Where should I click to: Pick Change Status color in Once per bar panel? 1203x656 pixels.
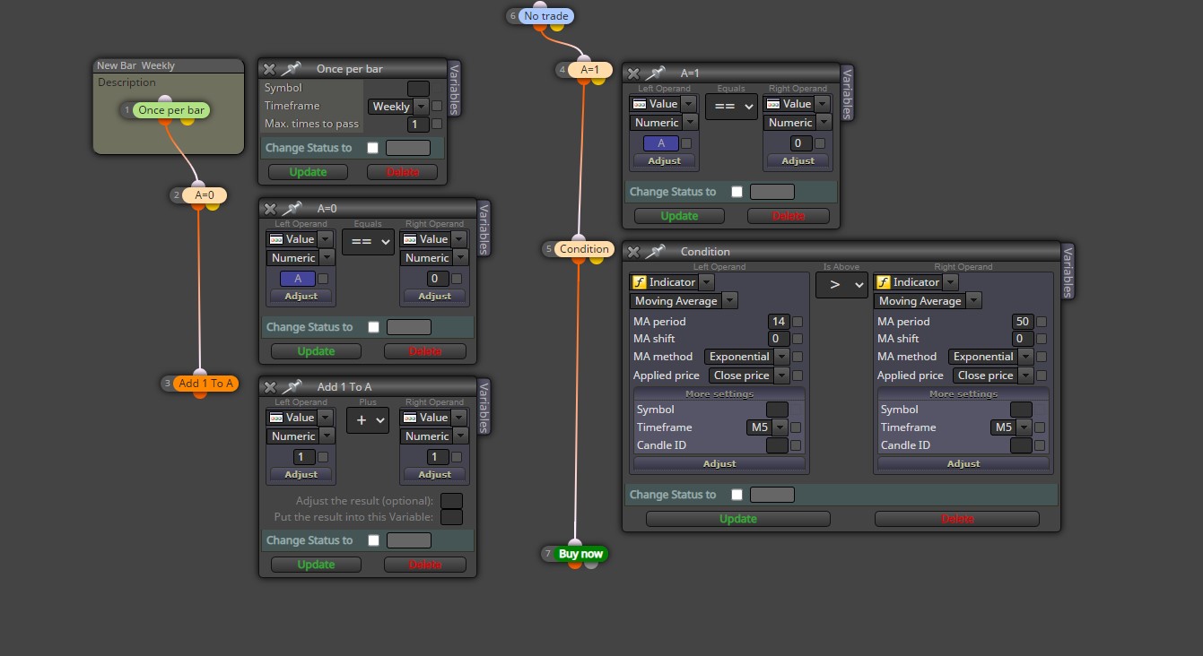tap(408, 148)
